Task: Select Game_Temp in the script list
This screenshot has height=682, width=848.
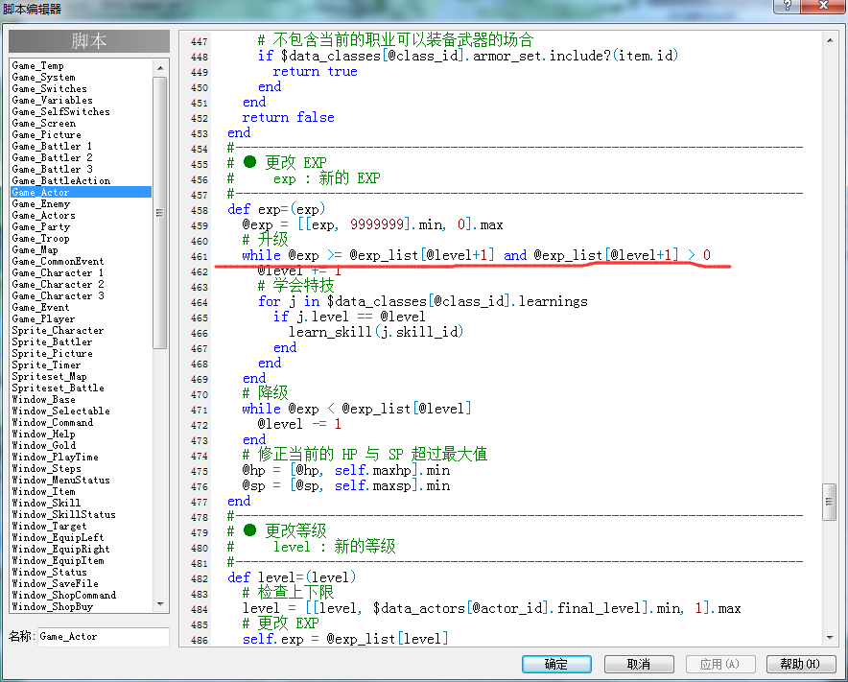Action: (37, 65)
